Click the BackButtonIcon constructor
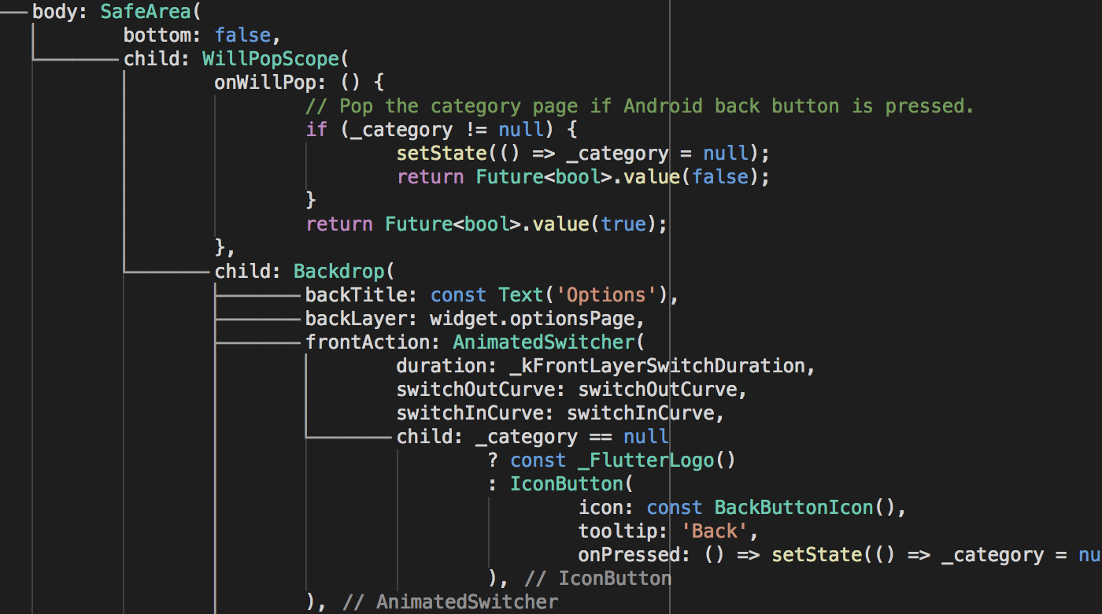This screenshot has width=1102, height=614. tap(793, 508)
